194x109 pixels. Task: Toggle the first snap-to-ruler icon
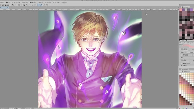coord(38,5)
